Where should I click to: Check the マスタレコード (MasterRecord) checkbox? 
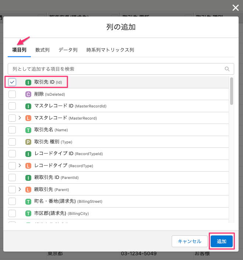coord(12,118)
